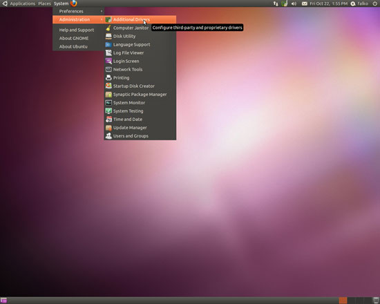Open the mail envelope indicator
The width and height of the screenshot is (380, 304).
point(305,3)
